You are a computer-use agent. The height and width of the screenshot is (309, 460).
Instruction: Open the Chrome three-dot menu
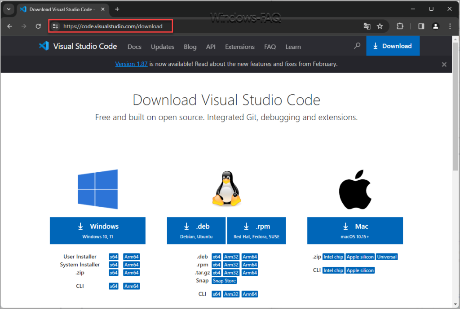point(450,26)
